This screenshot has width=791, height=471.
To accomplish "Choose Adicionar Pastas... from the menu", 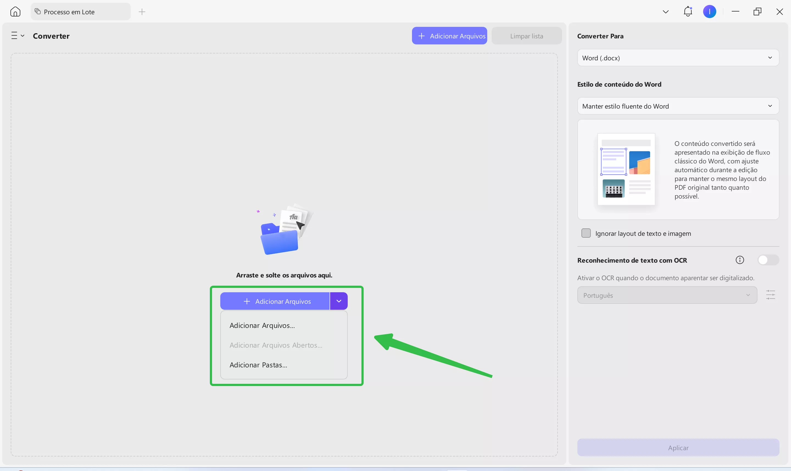I will (x=258, y=365).
